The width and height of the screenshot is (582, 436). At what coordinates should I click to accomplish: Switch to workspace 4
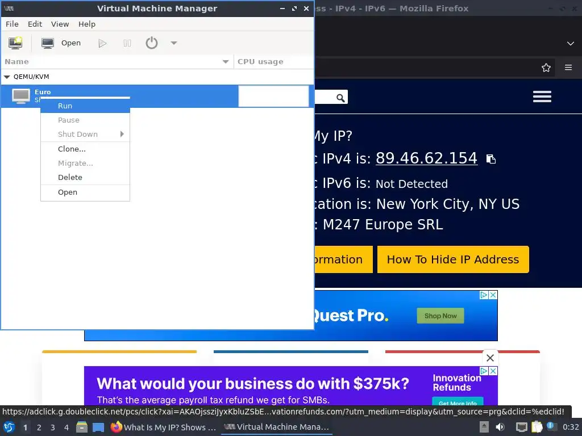(66, 427)
